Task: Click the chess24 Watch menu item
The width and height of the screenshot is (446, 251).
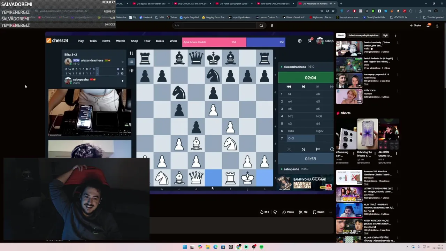Action: (120, 41)
